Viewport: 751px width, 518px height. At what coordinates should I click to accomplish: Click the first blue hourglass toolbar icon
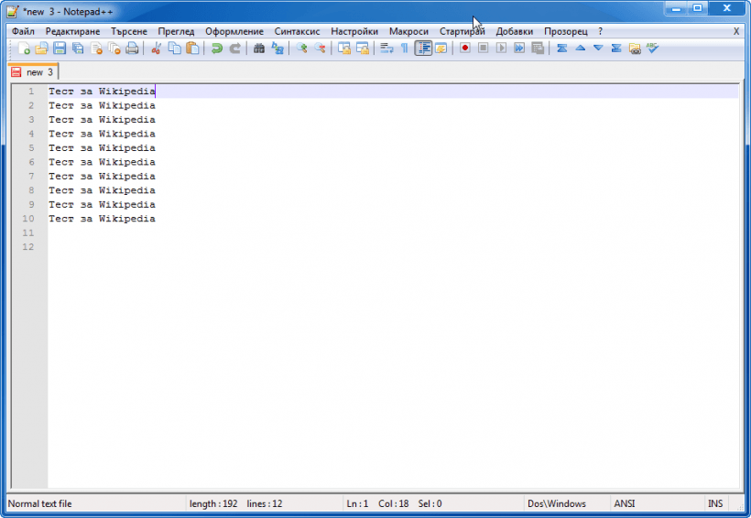point(561,48)
